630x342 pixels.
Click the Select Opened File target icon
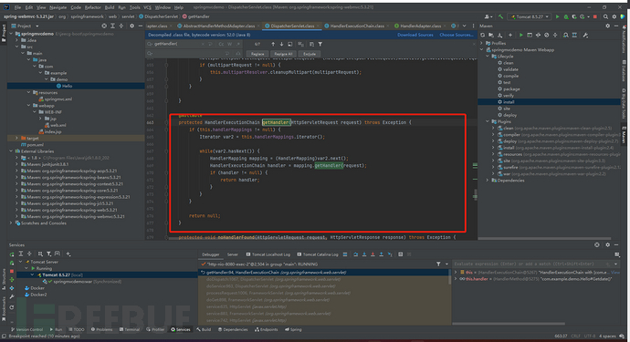pos(104,26)
